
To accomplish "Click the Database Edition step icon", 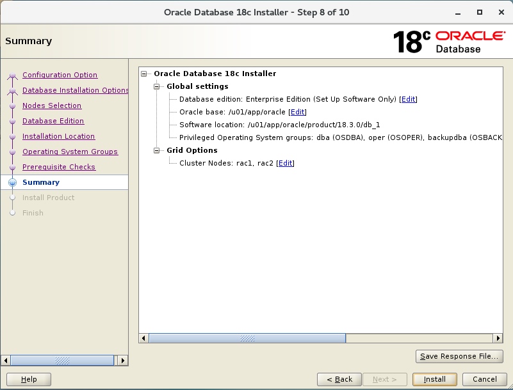I will (x=12, y=121).
